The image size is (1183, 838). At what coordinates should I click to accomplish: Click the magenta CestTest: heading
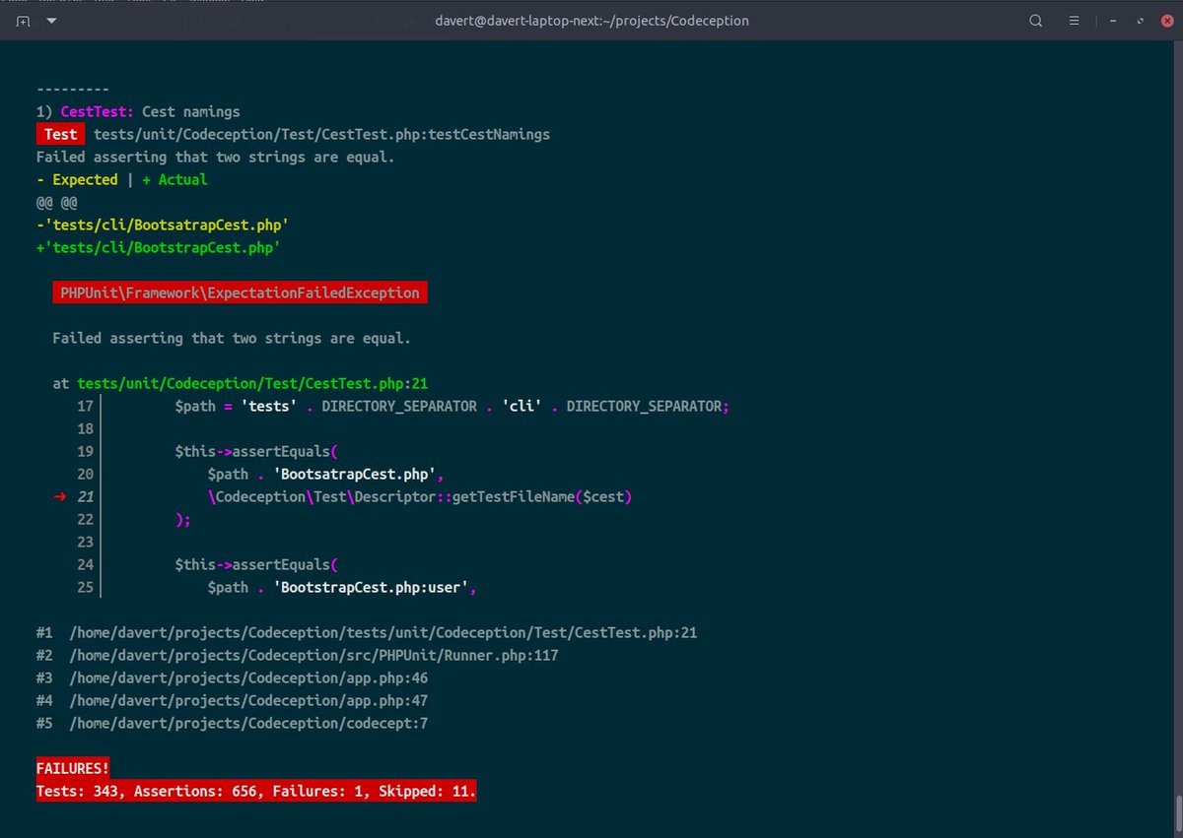point(97,111)
